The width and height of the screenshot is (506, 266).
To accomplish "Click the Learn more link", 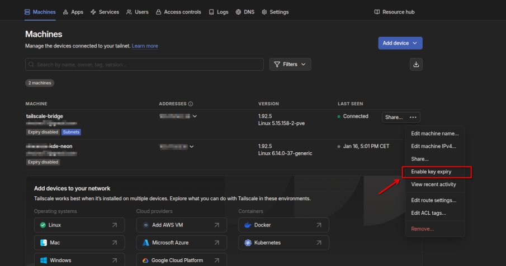I will tap(145, 46).
